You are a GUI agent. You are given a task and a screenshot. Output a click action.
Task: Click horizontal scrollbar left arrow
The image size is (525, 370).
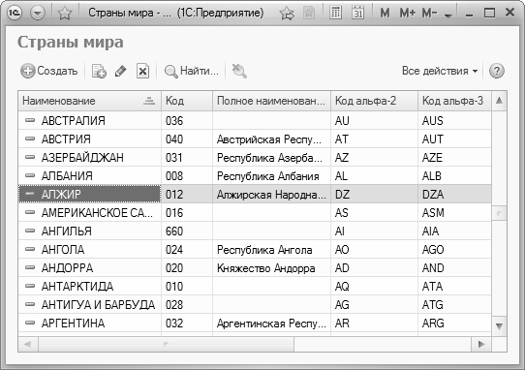(x=28, y=344)
